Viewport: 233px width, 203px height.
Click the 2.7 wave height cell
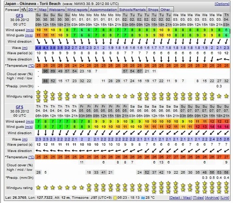75,48
